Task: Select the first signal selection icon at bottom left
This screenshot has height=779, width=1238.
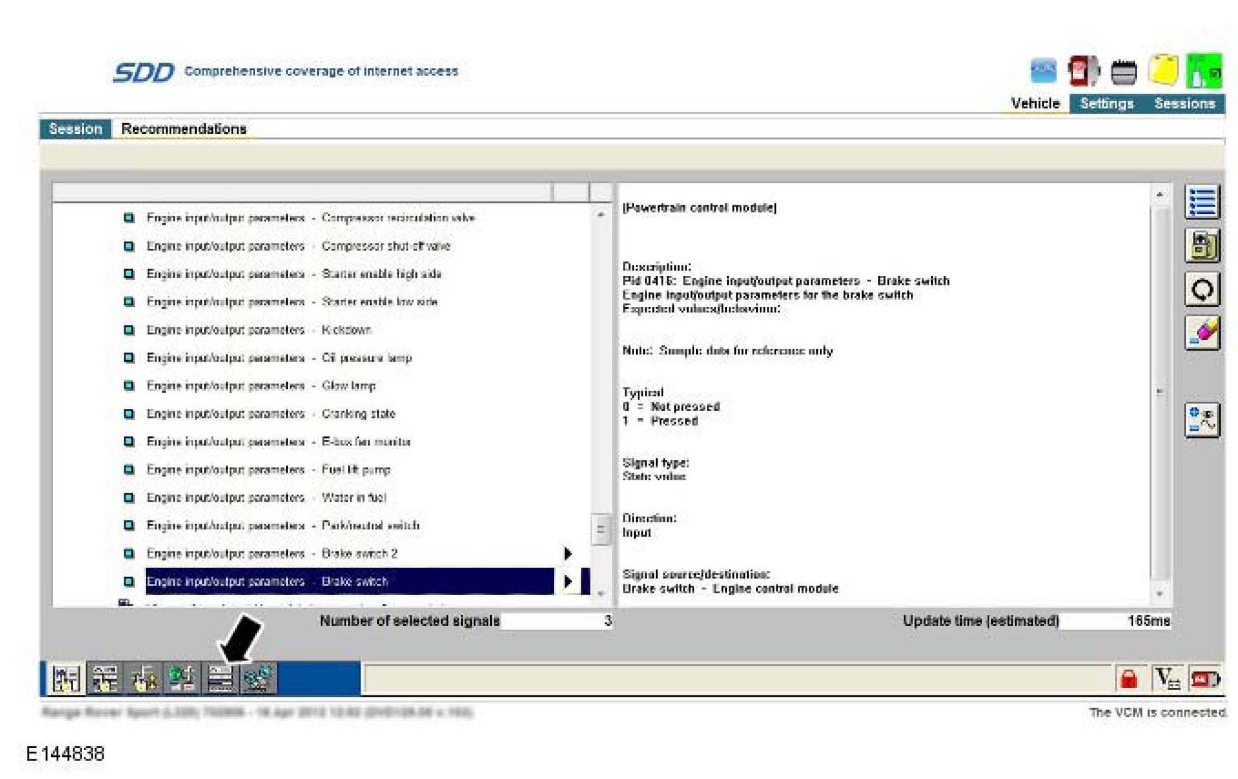Action: 66,678
